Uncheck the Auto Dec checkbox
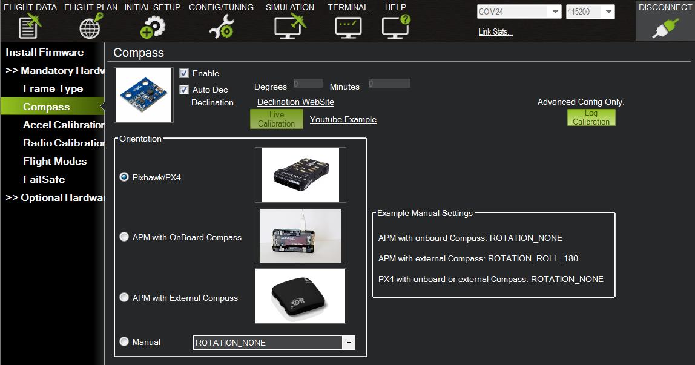 pos(184,90)
